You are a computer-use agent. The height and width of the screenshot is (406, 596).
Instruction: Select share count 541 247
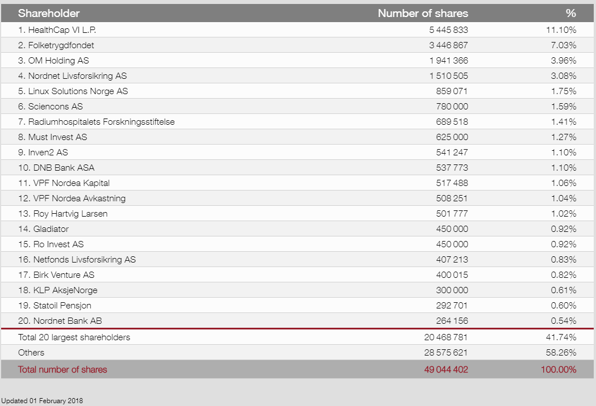coord(452,153)
